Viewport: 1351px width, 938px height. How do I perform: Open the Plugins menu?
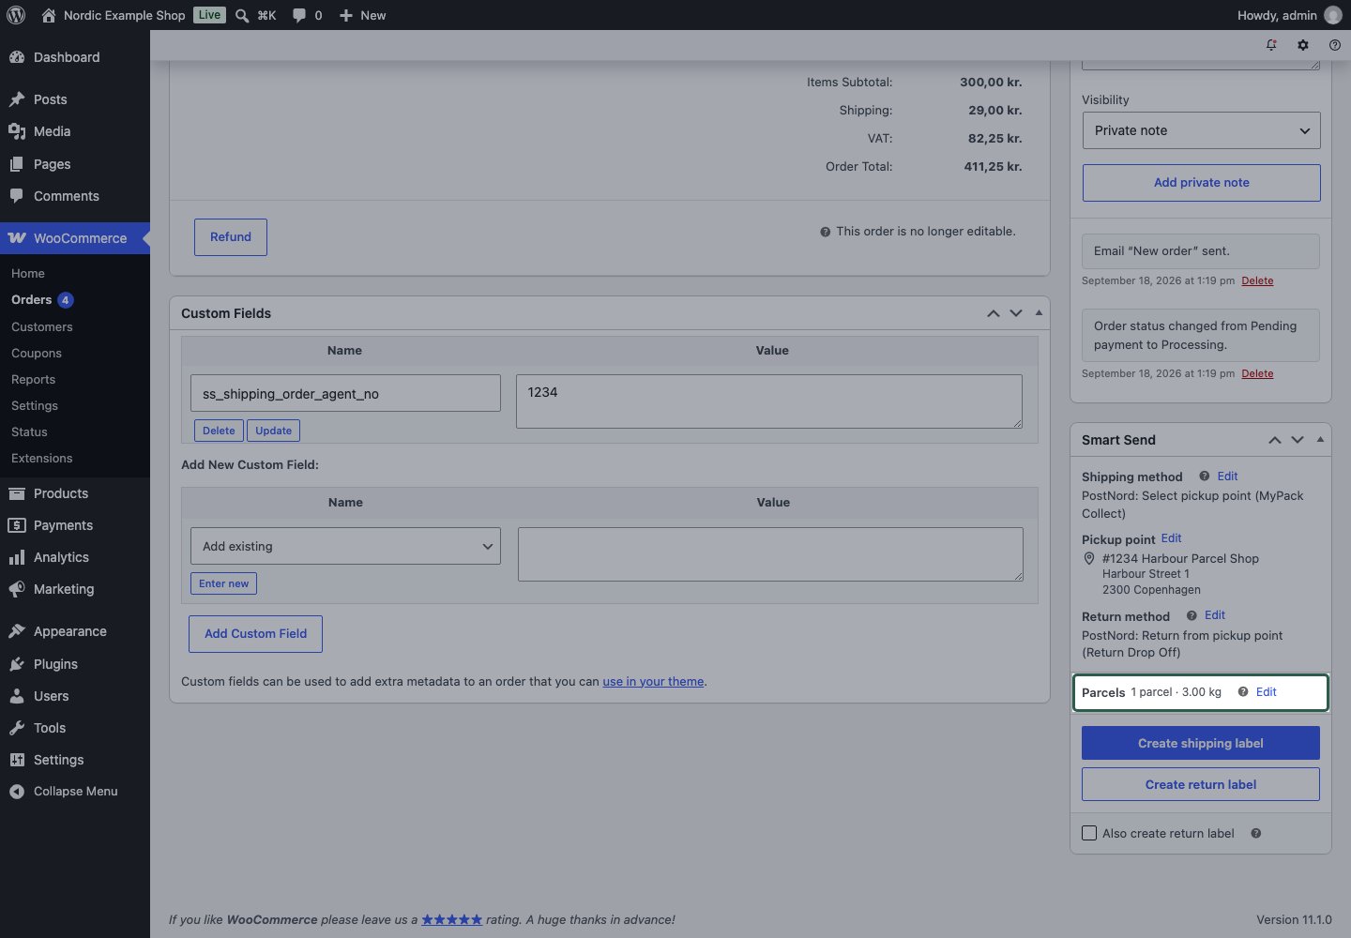click(x=75, y=664)
